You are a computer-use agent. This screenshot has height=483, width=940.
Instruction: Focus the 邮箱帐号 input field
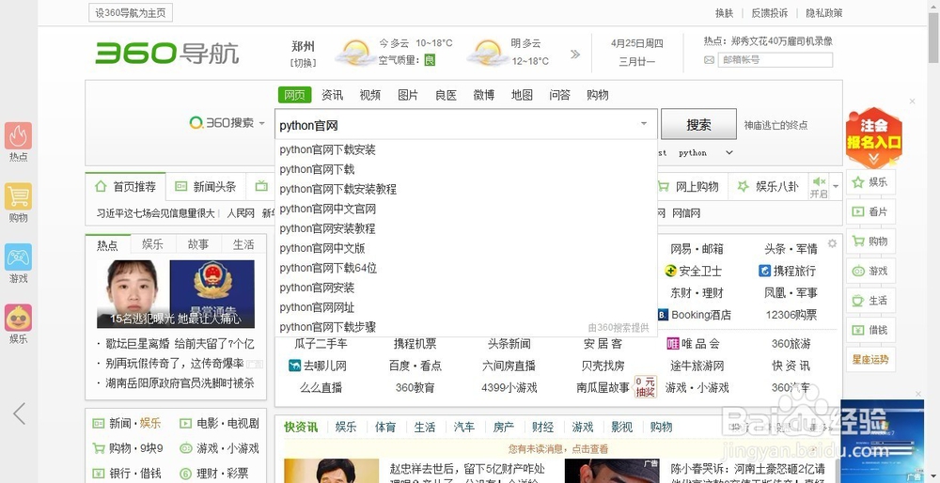pos(775,60)
